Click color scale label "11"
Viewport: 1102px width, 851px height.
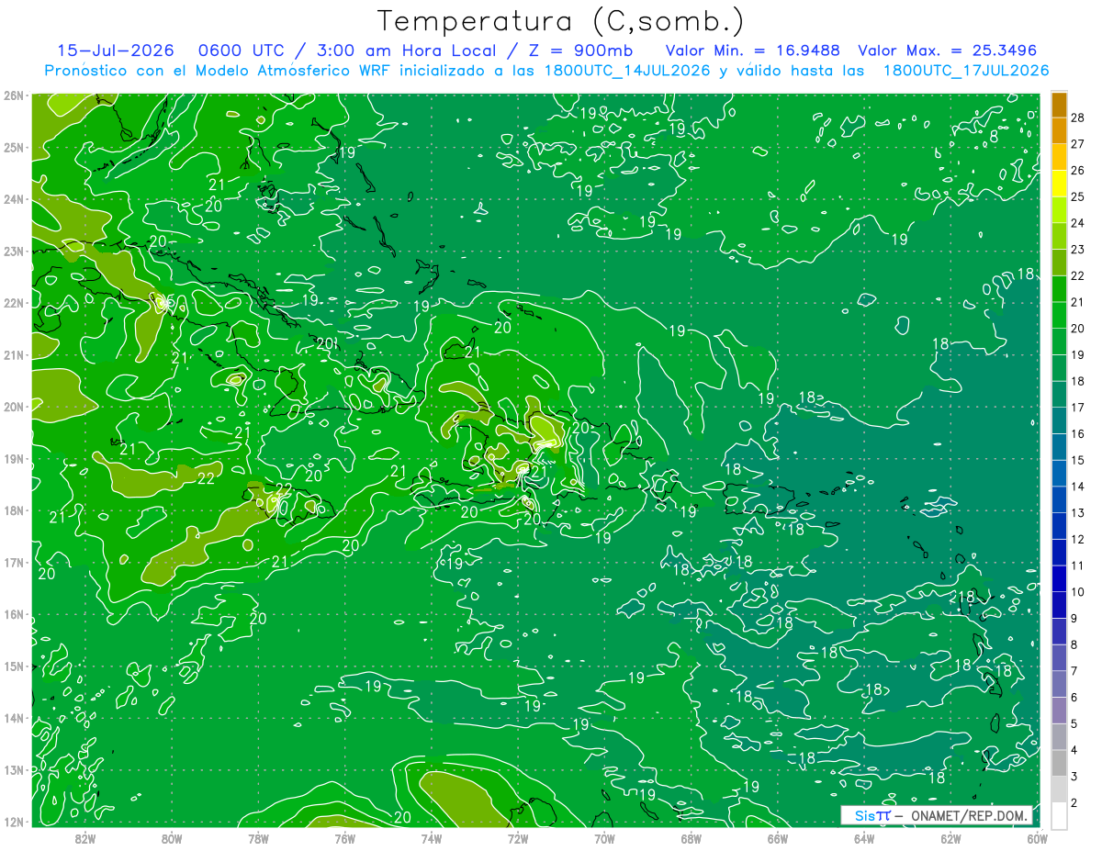(x=1078, y=565)
